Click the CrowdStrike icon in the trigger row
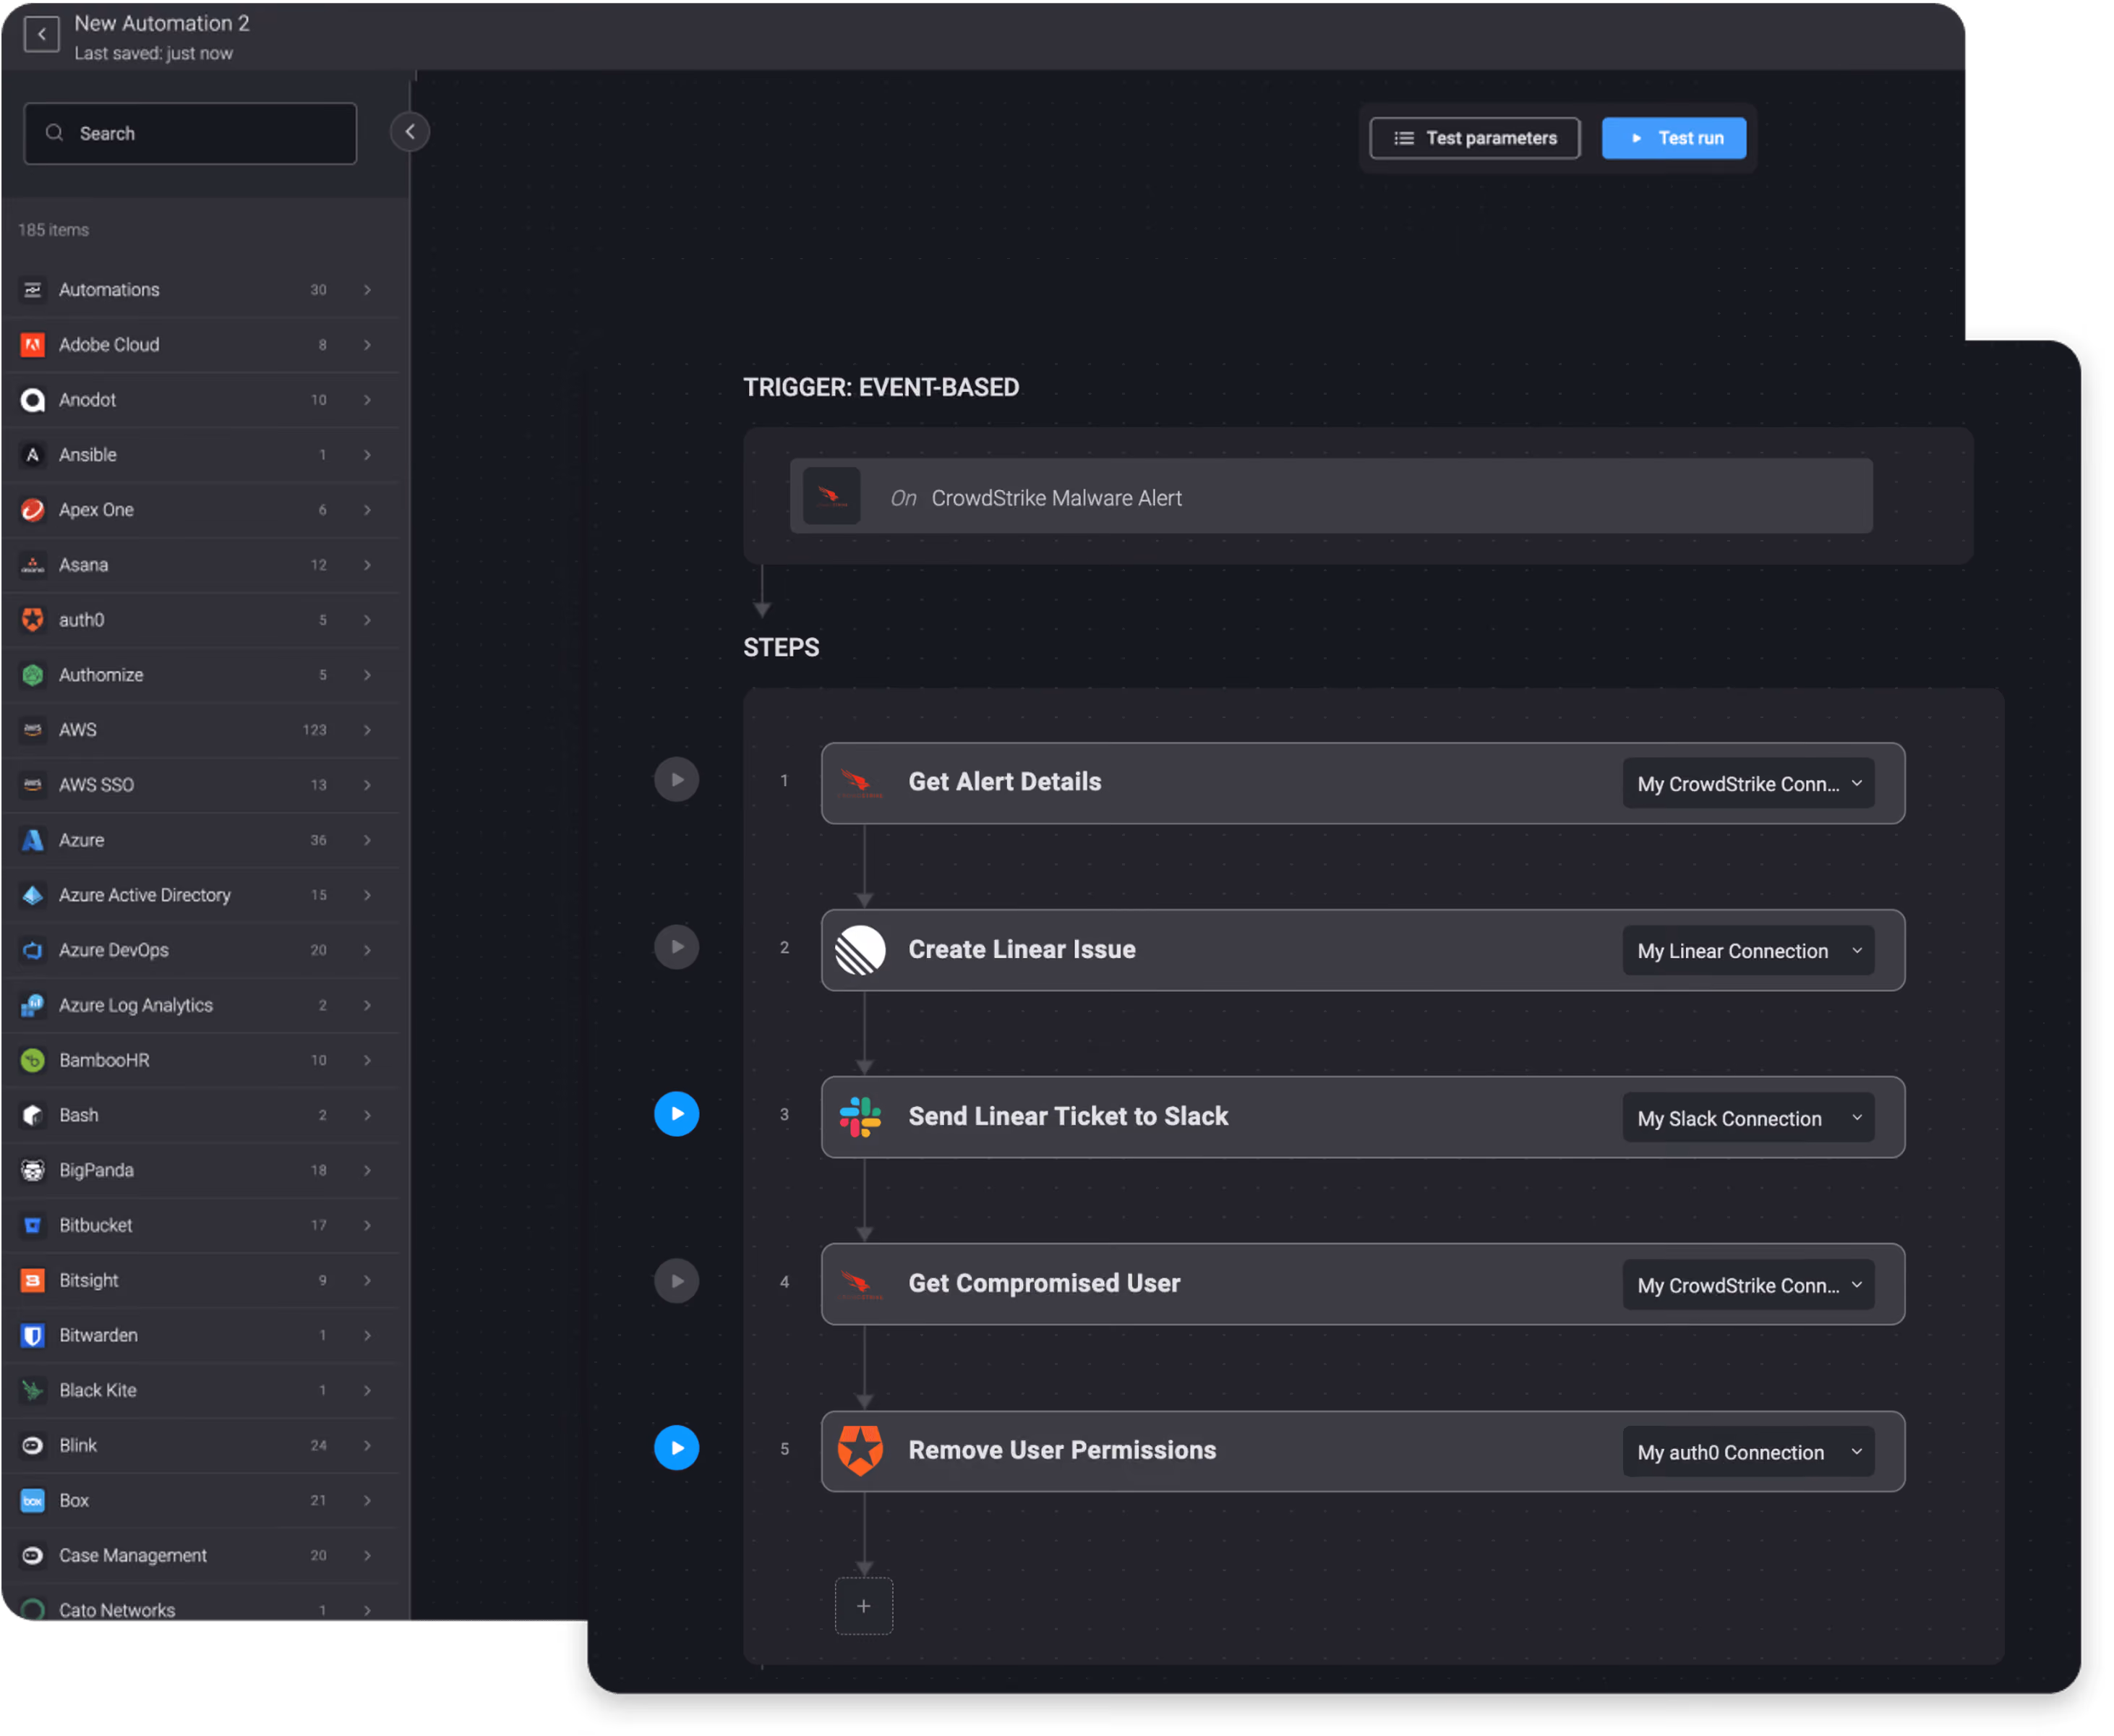The image size is (2114, 1736). coord(831,496)
